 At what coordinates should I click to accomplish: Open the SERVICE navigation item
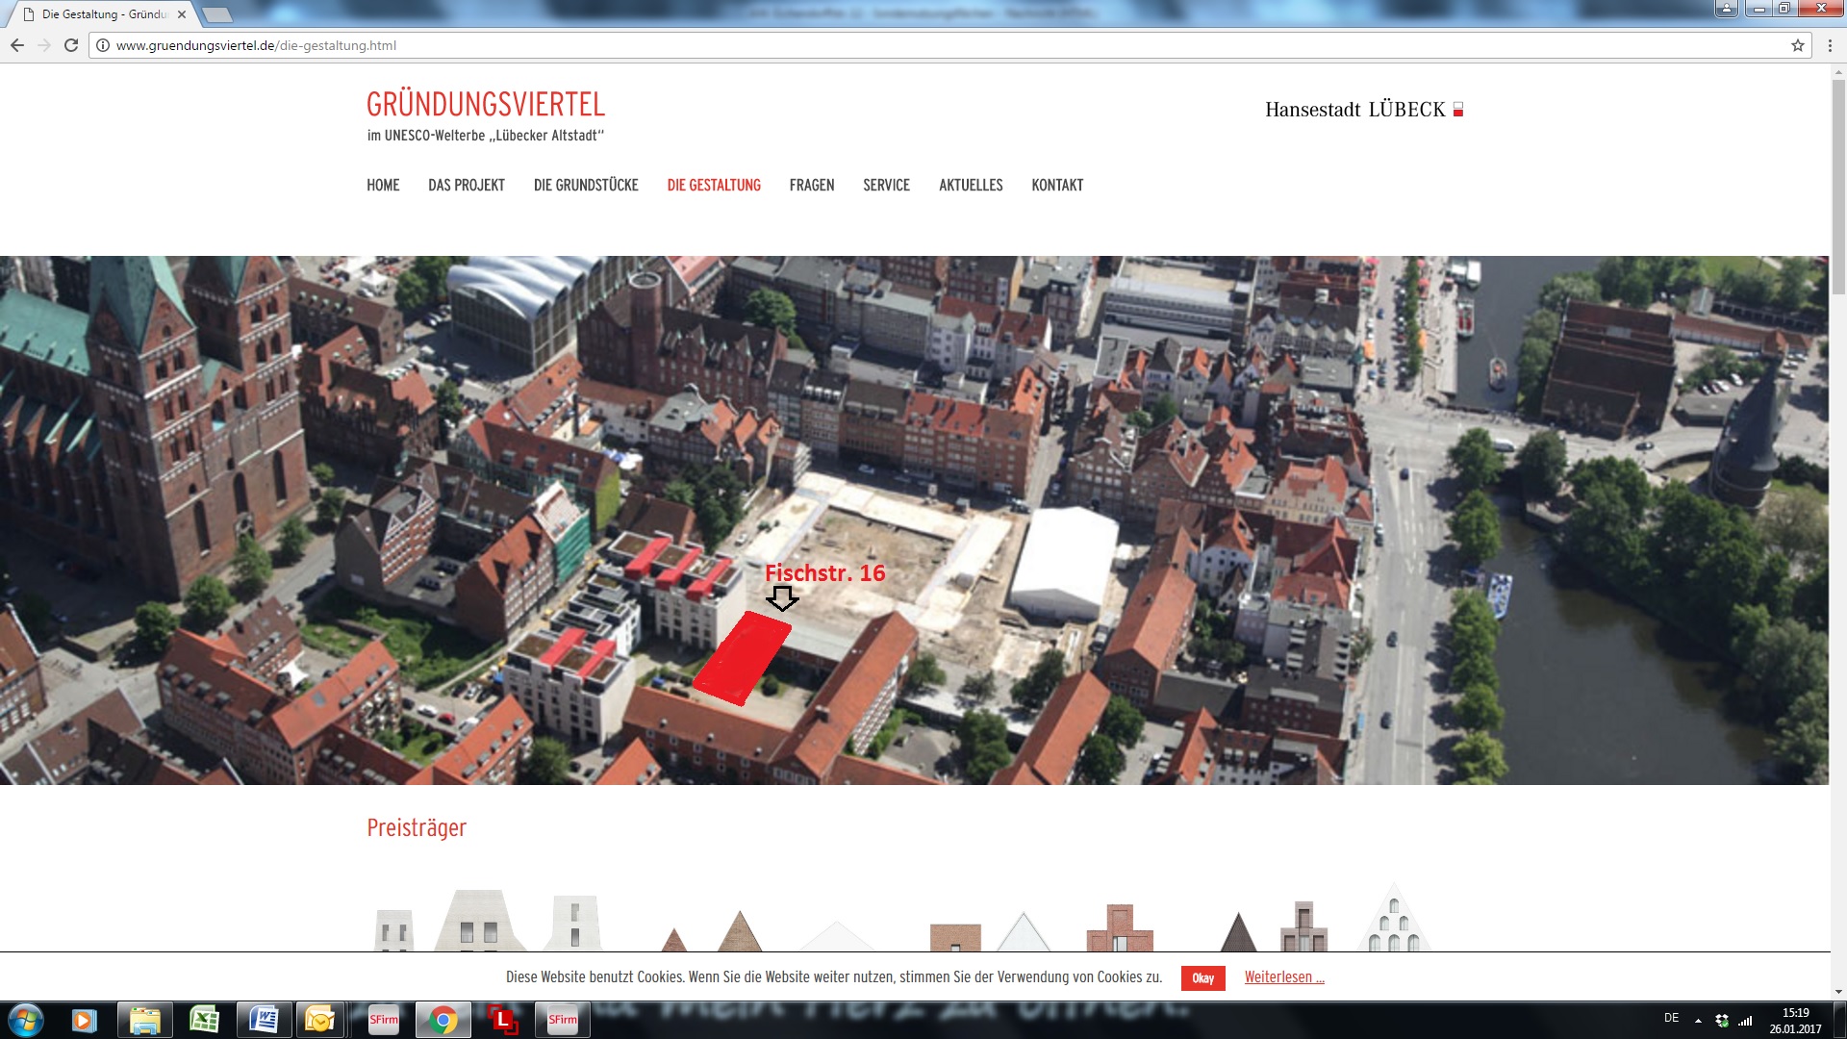point(886,185)
